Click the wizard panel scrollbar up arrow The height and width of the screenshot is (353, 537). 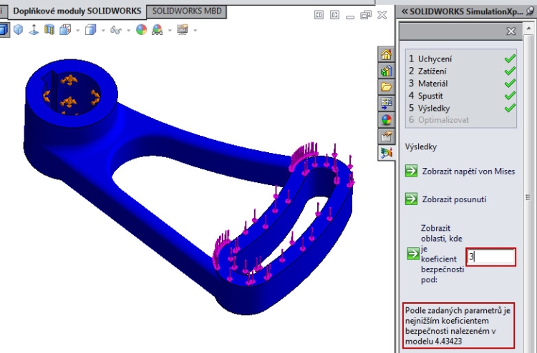tap(529, 29)
